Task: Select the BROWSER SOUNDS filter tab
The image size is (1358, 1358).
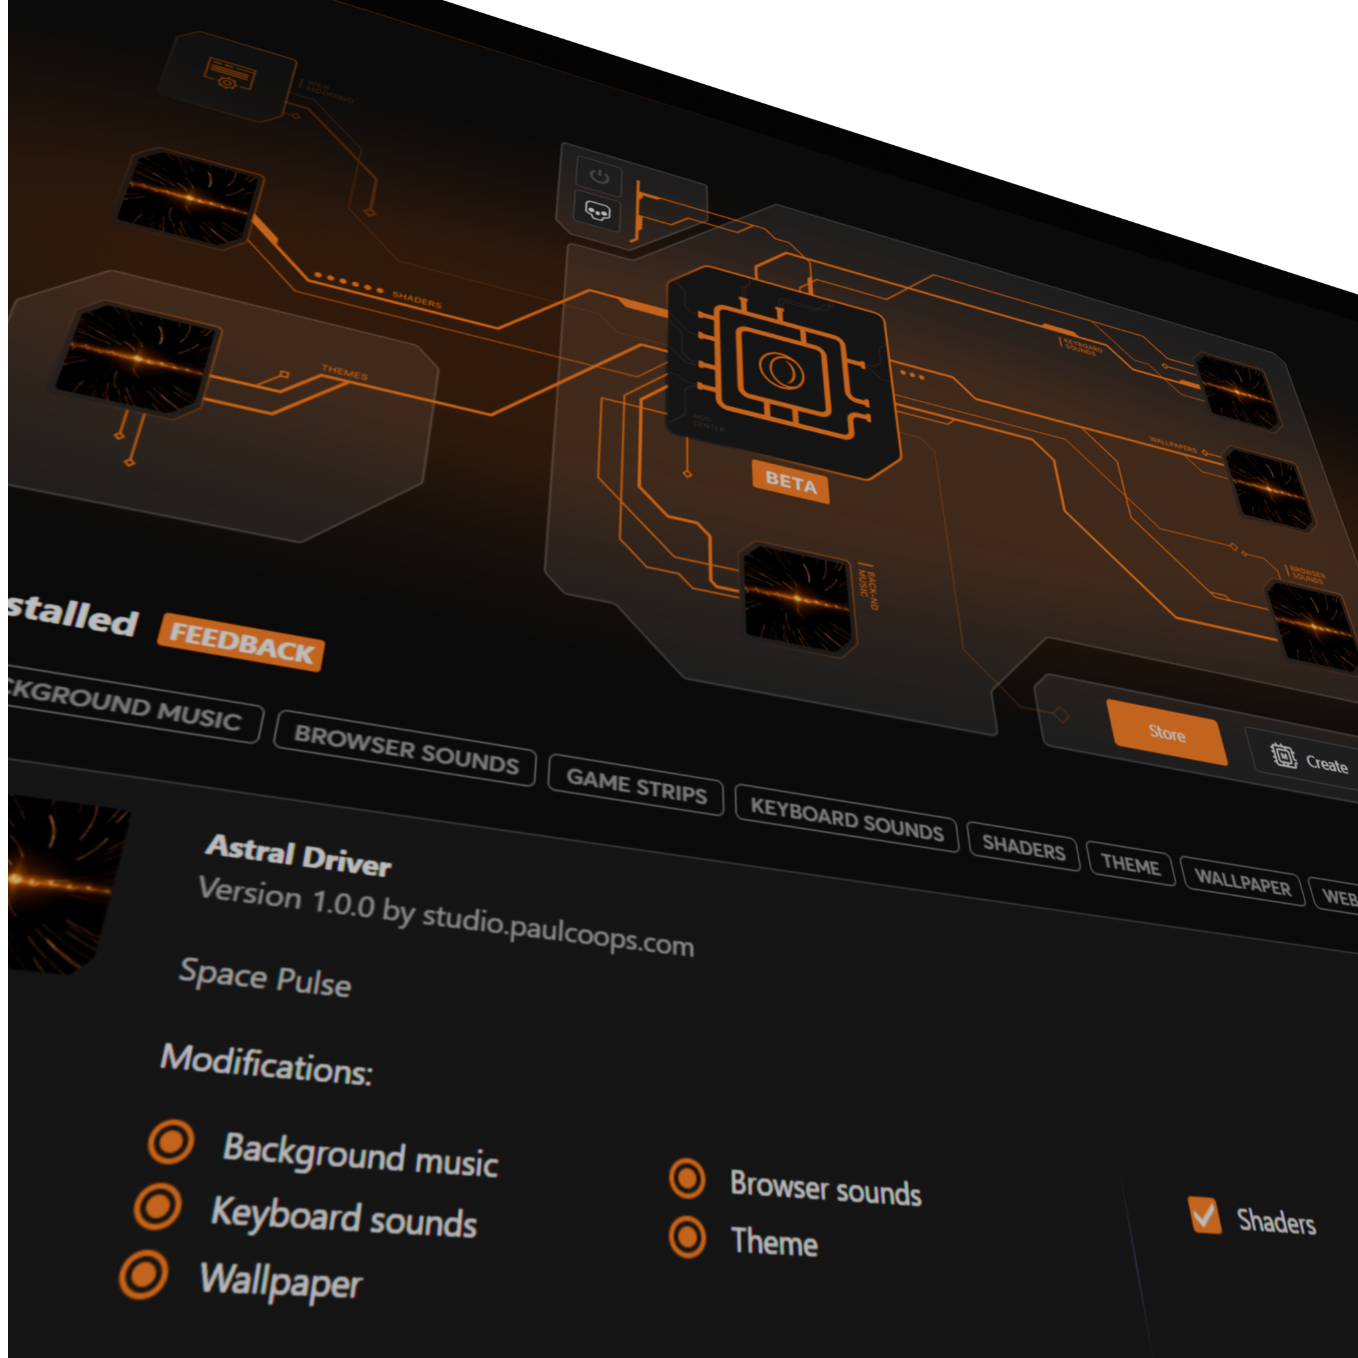Action: (x=406, y=749)
